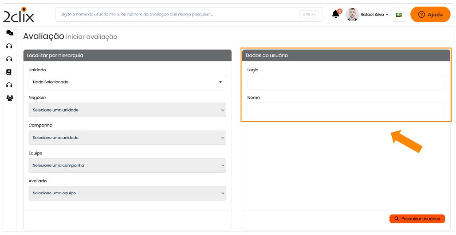The height and width of the screenshot is (235, 456).
Task: Expand the Negócio dropdown
Action: click(127, 110)
